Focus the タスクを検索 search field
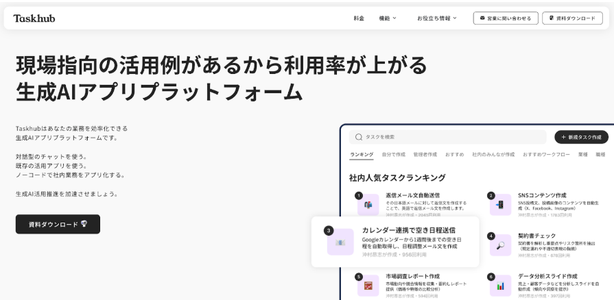The height and width of the screenshot is (300, 614). coord(447,137)
